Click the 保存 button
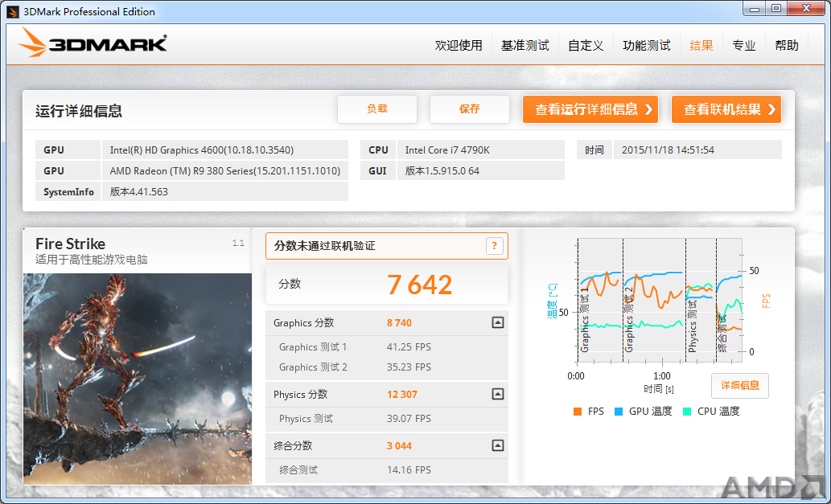Screen dimensions: 831x504 (x=470, y=109)
